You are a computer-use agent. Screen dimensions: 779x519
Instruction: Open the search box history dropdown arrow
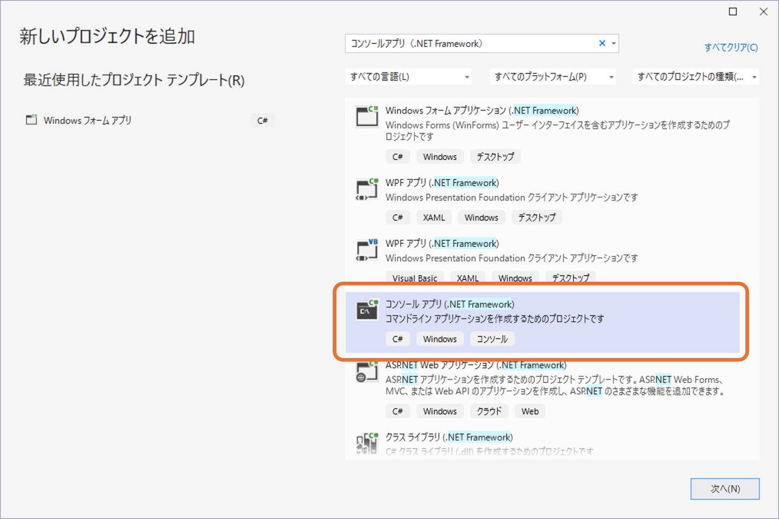click(614, 43)
